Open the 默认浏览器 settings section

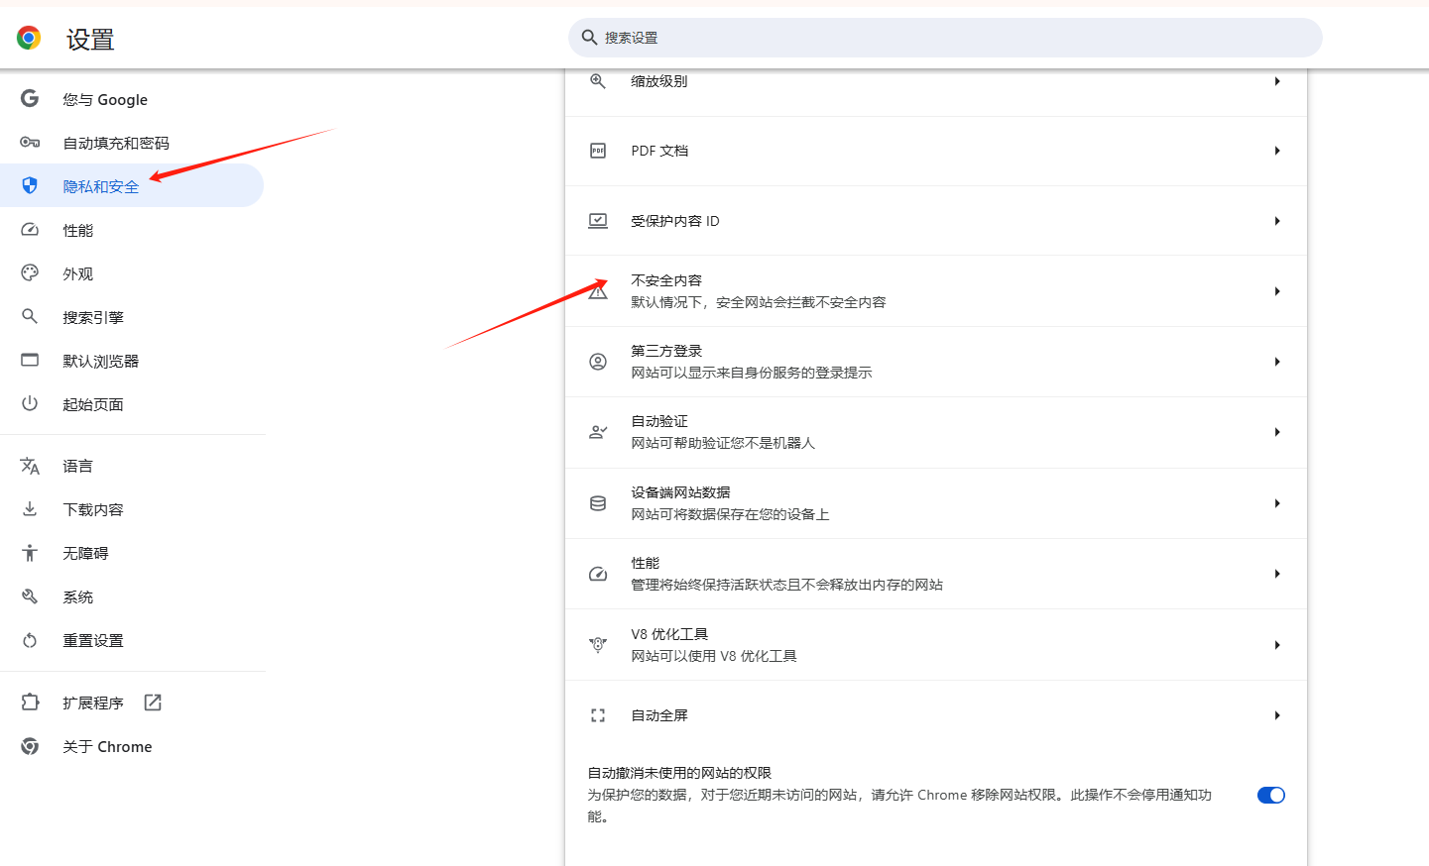(132, 361)
